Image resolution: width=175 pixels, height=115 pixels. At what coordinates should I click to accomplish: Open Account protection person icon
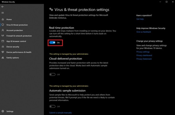[x=3, y=30]
